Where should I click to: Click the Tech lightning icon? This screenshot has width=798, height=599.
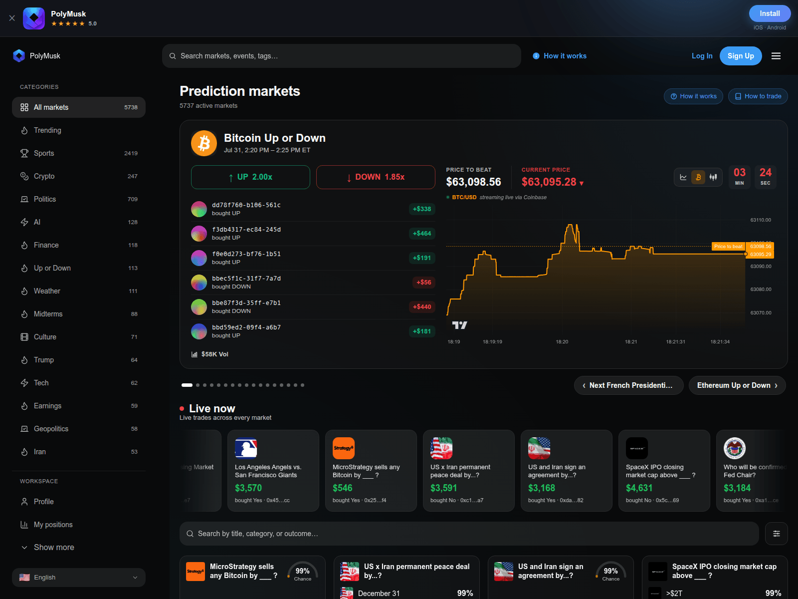pos(24,383)
